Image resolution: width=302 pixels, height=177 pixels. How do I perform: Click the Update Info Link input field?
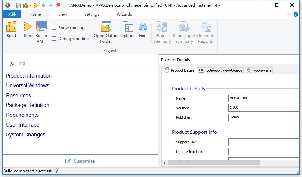(264, 152)
